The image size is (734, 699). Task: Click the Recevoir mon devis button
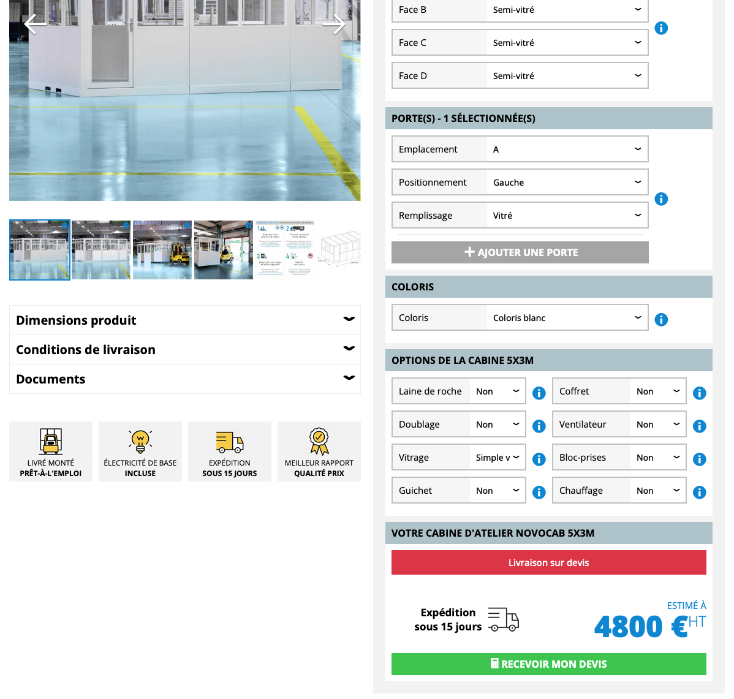coord(548,664)
